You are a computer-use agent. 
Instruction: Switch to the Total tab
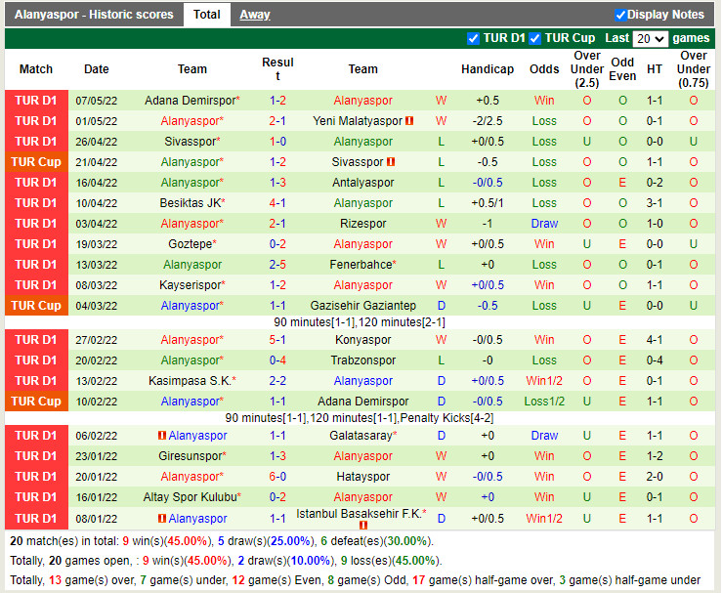click(x=207, y=15)
